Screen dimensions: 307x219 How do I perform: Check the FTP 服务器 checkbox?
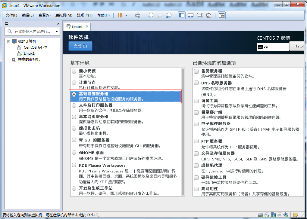pyautogui.click(x=196, y=141)
